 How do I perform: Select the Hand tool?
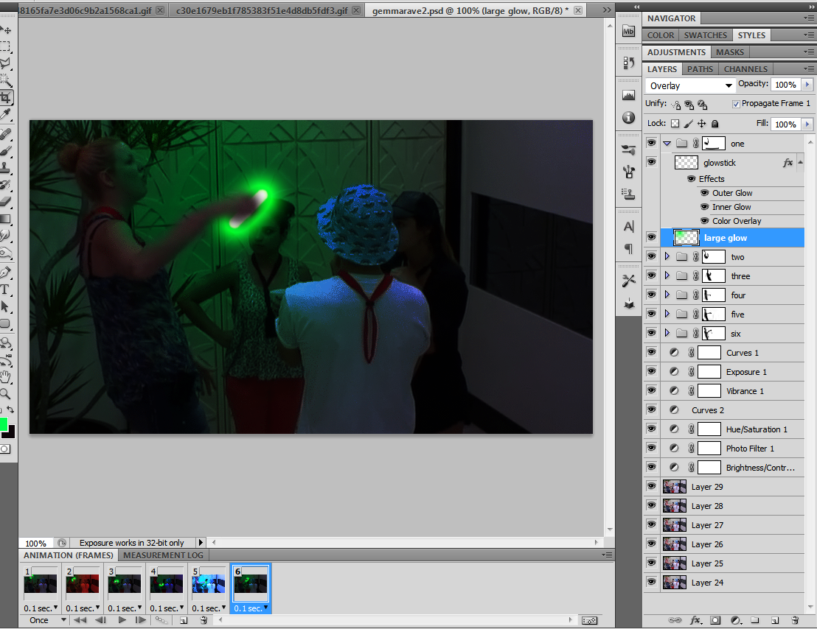tap(5, 376)
